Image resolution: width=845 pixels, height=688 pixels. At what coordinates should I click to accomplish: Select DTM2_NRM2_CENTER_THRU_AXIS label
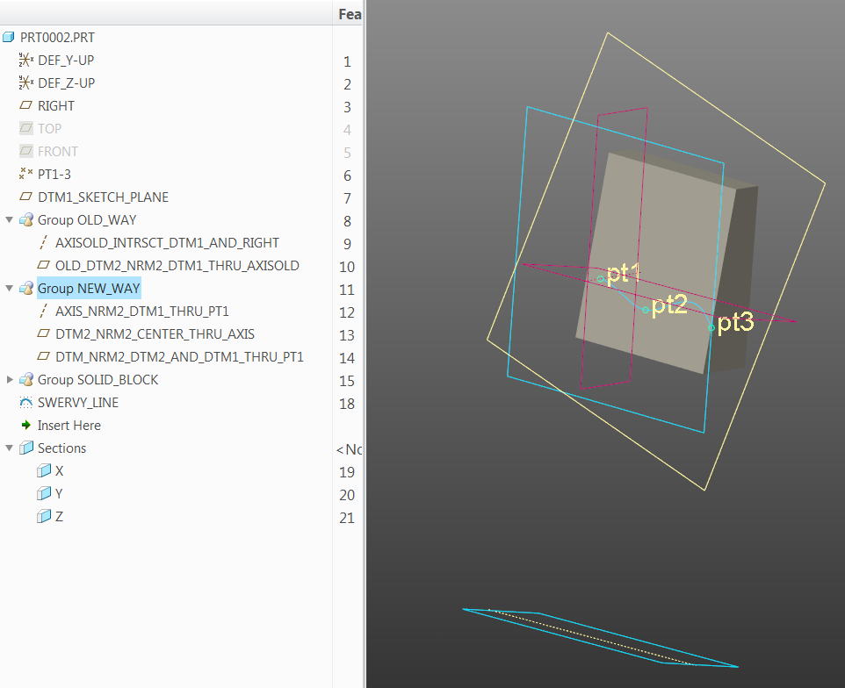[x=155, y=333]
